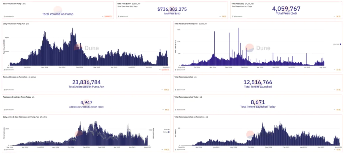Click the refresh-age icon on Total Tokens Launched Today
The width and height of the screenshot is (344, 154).
pyautogui.click(x=338, y=110)
